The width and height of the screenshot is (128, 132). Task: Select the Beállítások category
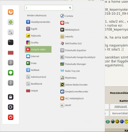click(38, 84)
